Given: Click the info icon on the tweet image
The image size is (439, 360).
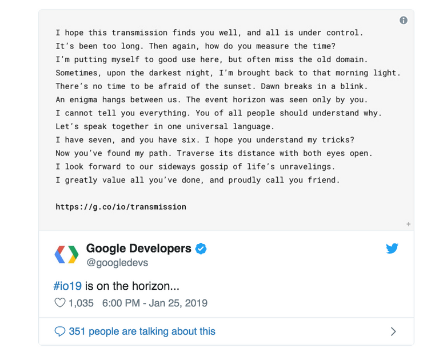Looking at the screenshot, I should [404, 21].
